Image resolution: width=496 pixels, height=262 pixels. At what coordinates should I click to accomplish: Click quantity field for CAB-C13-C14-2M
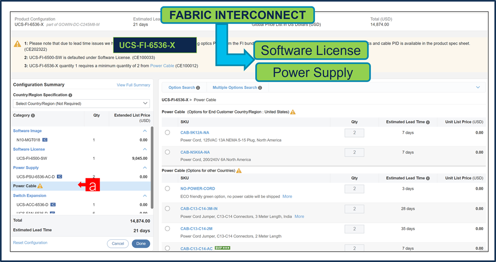(354, 229)
